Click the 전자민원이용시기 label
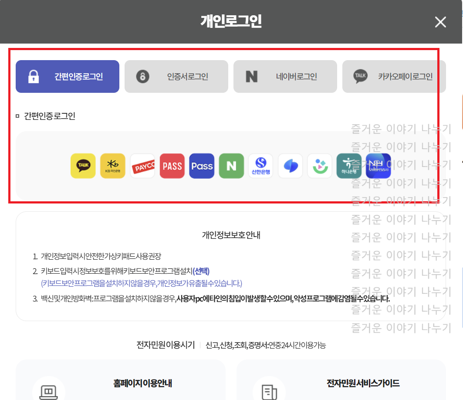The width and height of the screenshot is (463, 400). tap(166, 345)
